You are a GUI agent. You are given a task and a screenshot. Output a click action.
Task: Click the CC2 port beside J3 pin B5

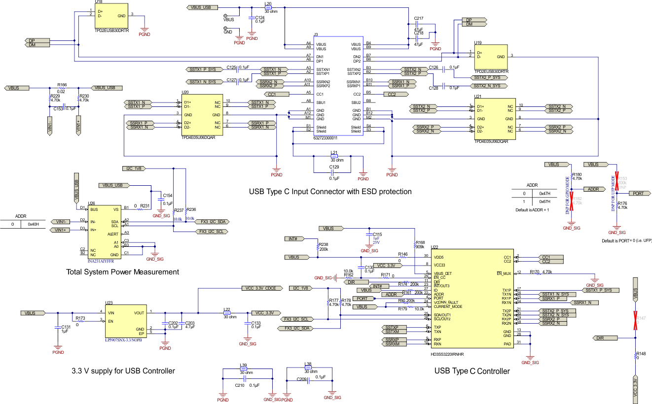point(396,94)
